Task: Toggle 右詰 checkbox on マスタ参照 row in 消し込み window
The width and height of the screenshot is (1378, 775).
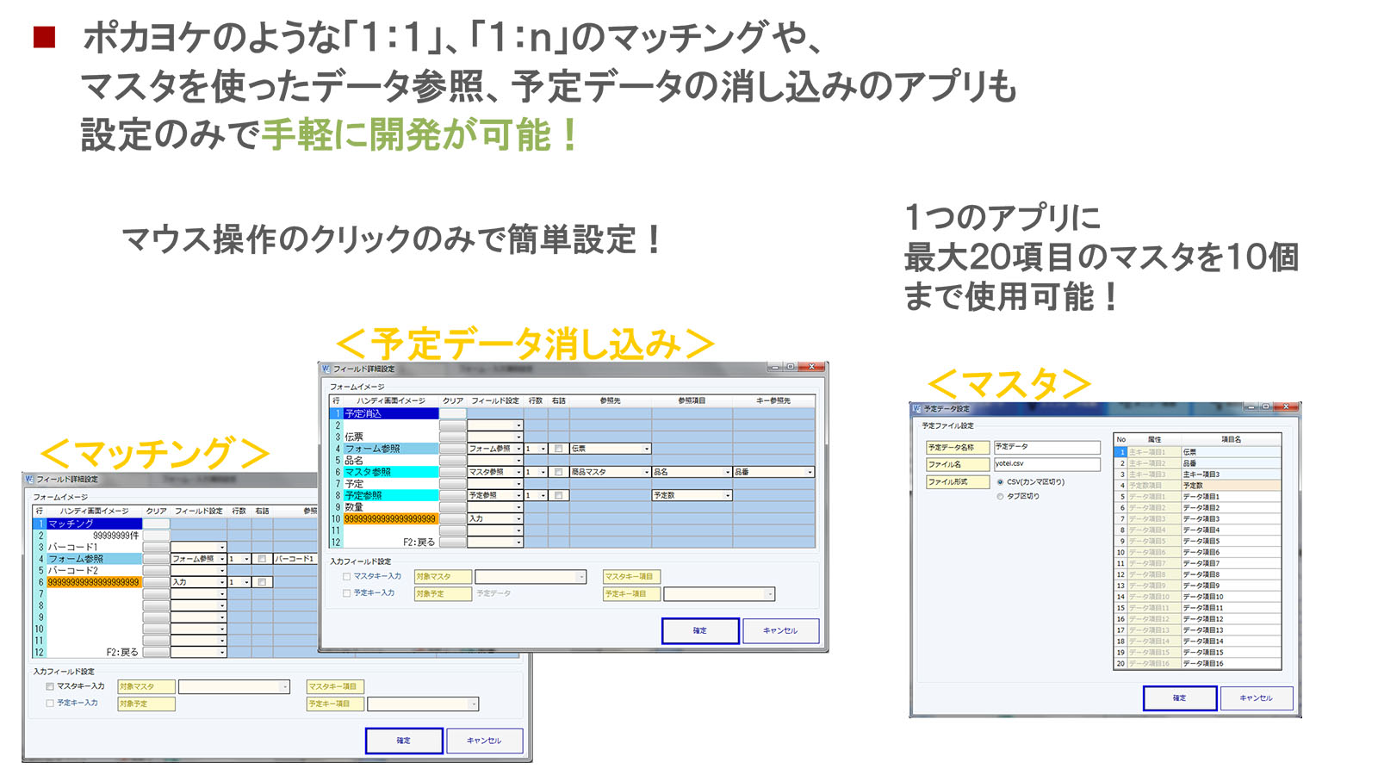Action: (558, 472)
